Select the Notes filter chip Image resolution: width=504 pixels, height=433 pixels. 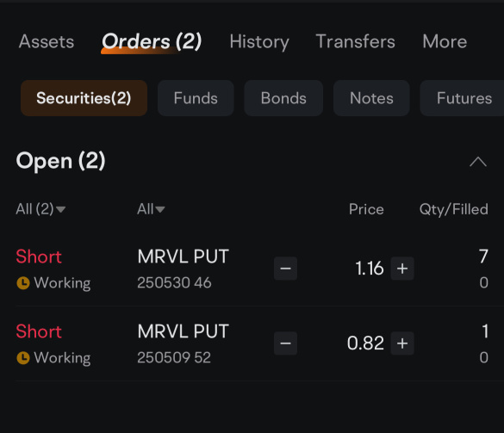coord(371,98)
